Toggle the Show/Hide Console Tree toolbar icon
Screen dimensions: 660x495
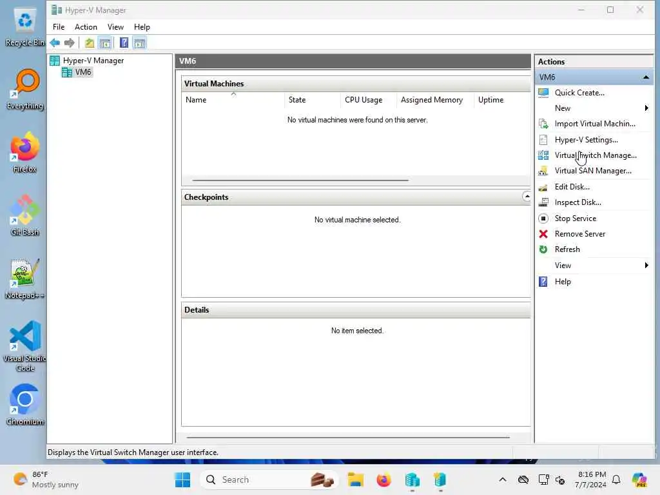click(x=105, y=43)
